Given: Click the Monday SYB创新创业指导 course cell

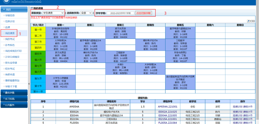Looking at the screenshot, I should coord(60,33).
